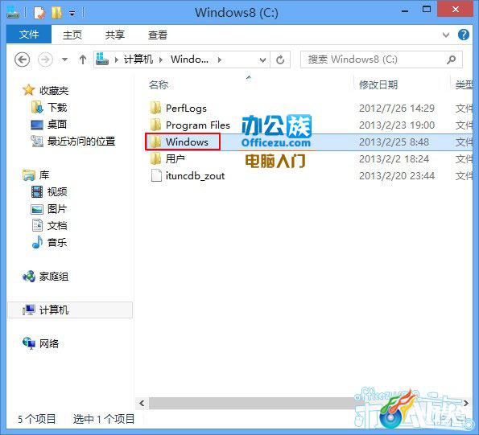Sort by the 修改日期 column header
Viewport: 479px width, 435px height.
coord(378,84)
